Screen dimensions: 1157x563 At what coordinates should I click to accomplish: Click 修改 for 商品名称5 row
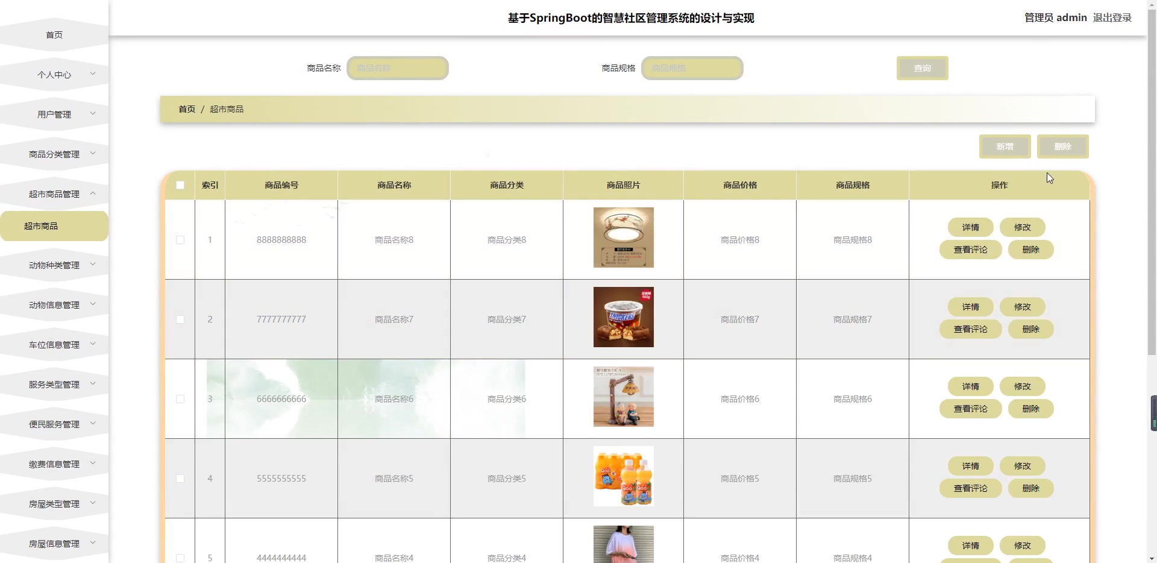tap(1023, 466)
